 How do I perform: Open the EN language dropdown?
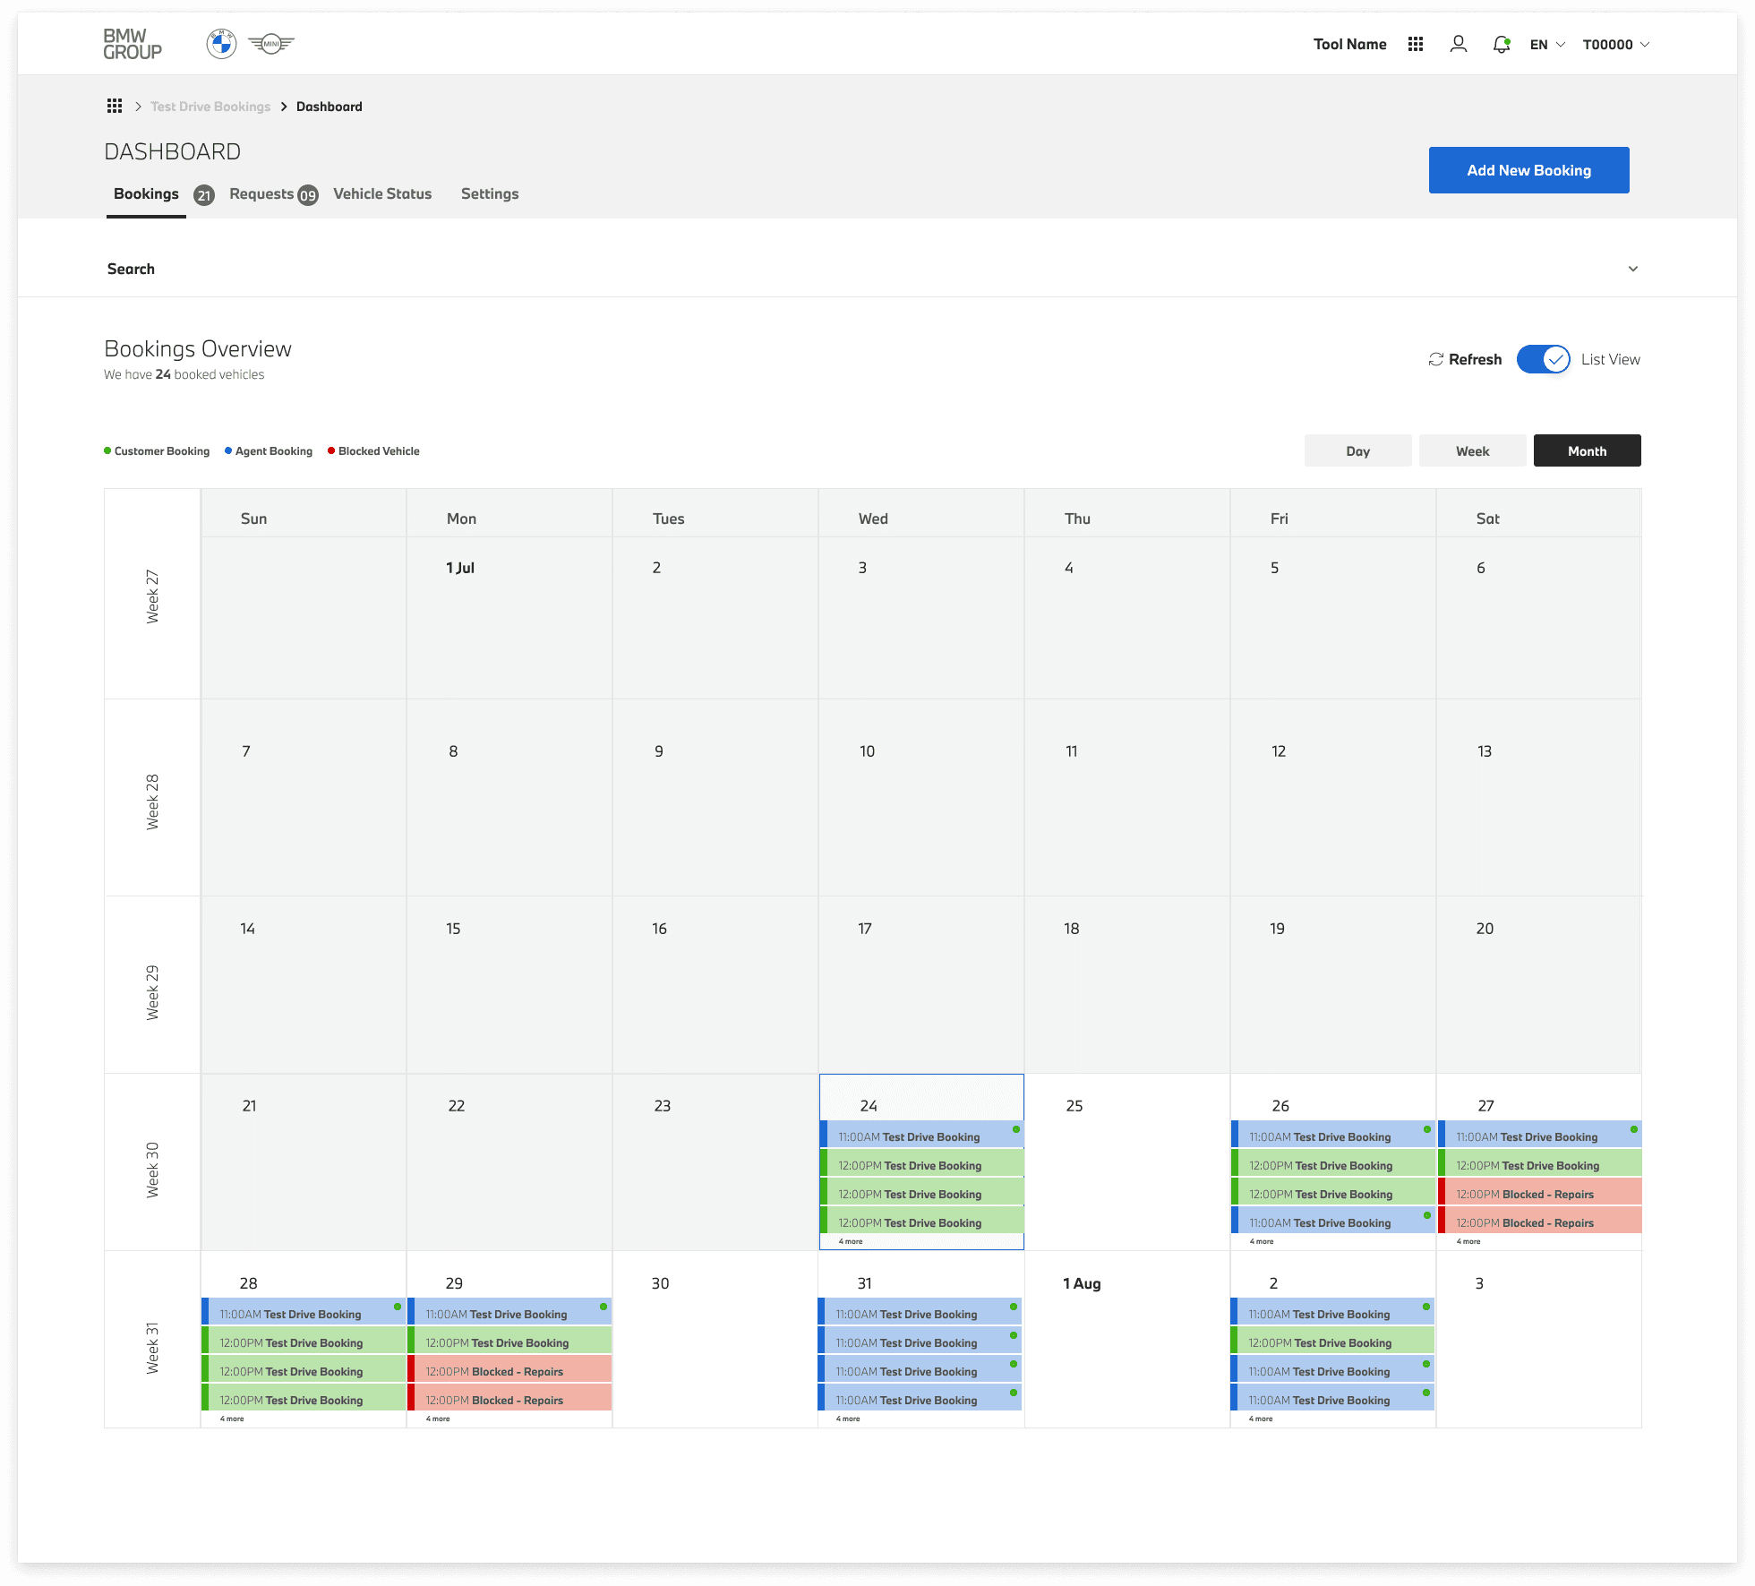tap(1547, 44)
